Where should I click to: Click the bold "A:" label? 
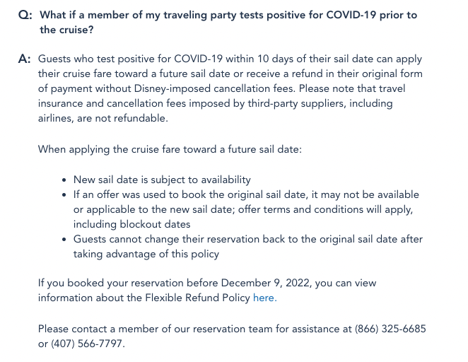point(25,59)
